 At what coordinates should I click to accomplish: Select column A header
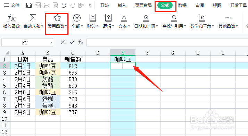click(x=23, y=53)
